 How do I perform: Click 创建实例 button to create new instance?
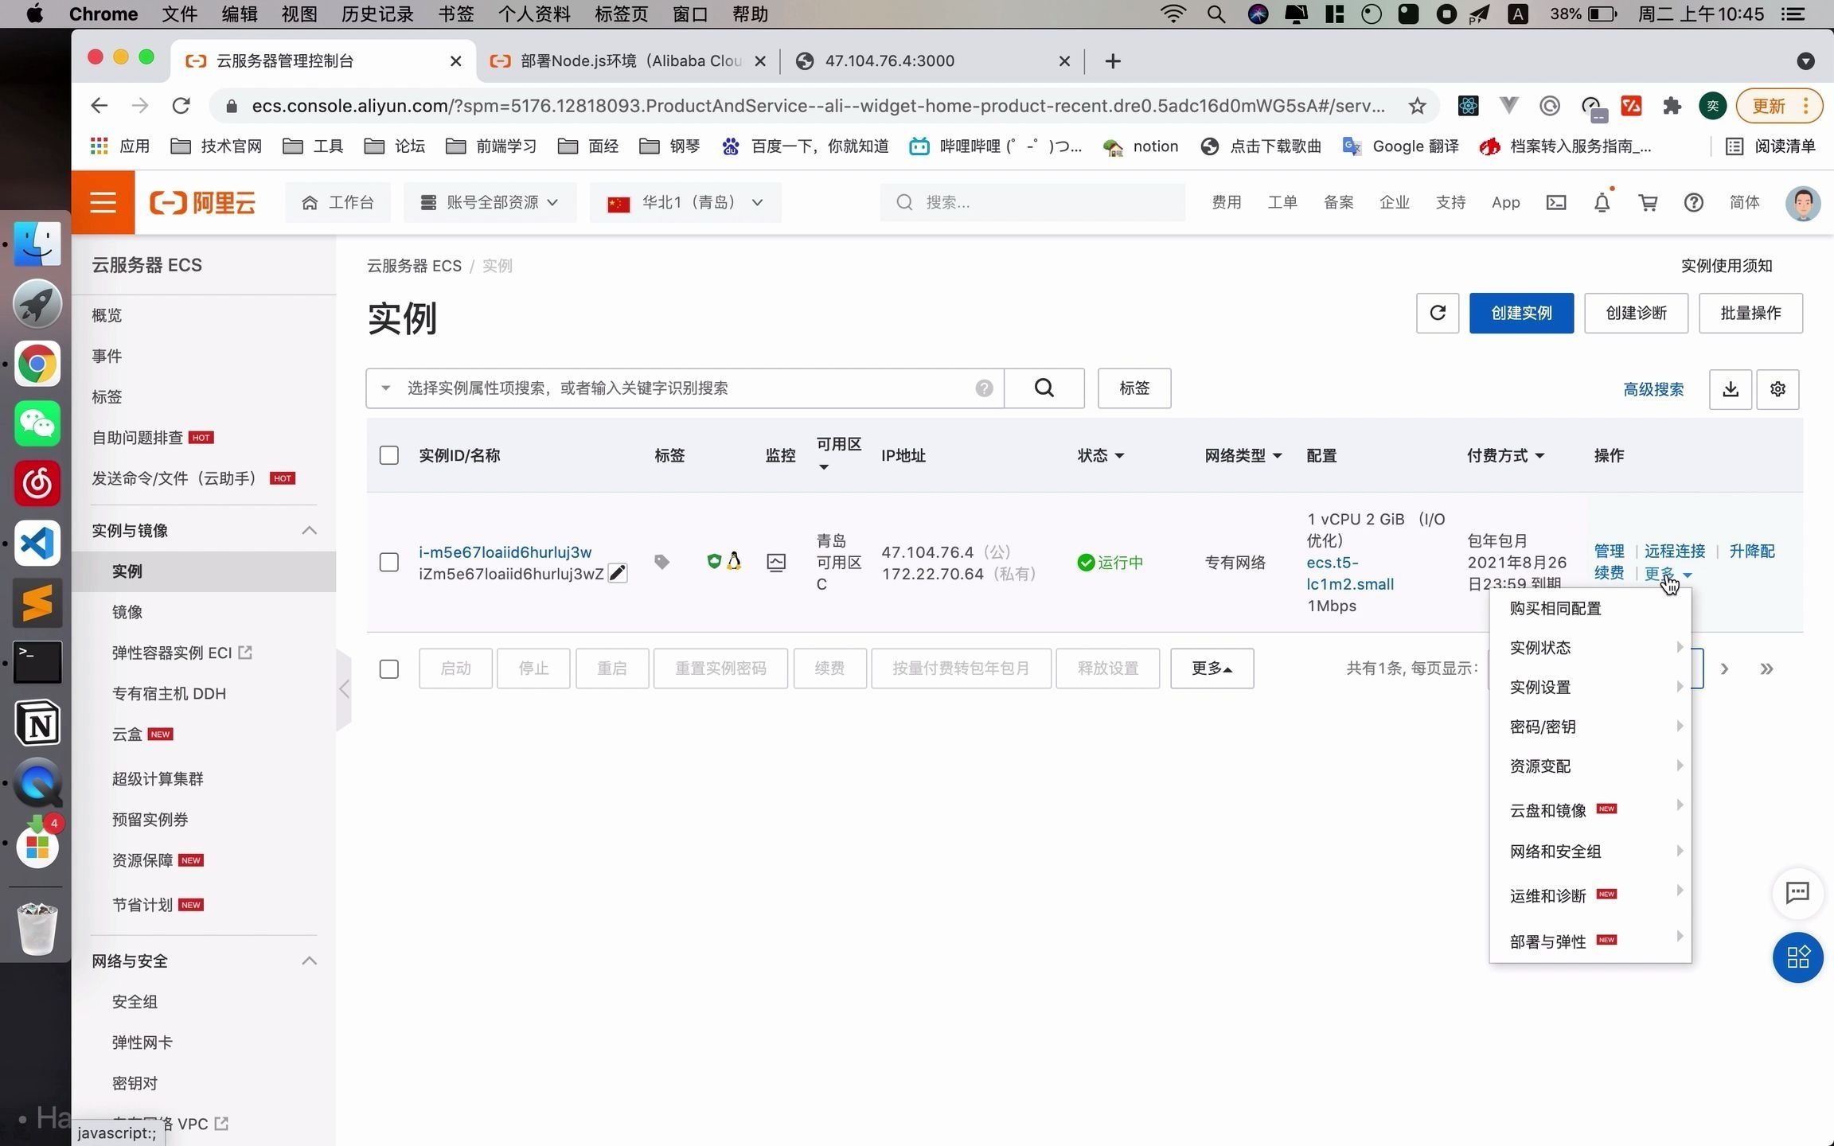[1521, 313]
